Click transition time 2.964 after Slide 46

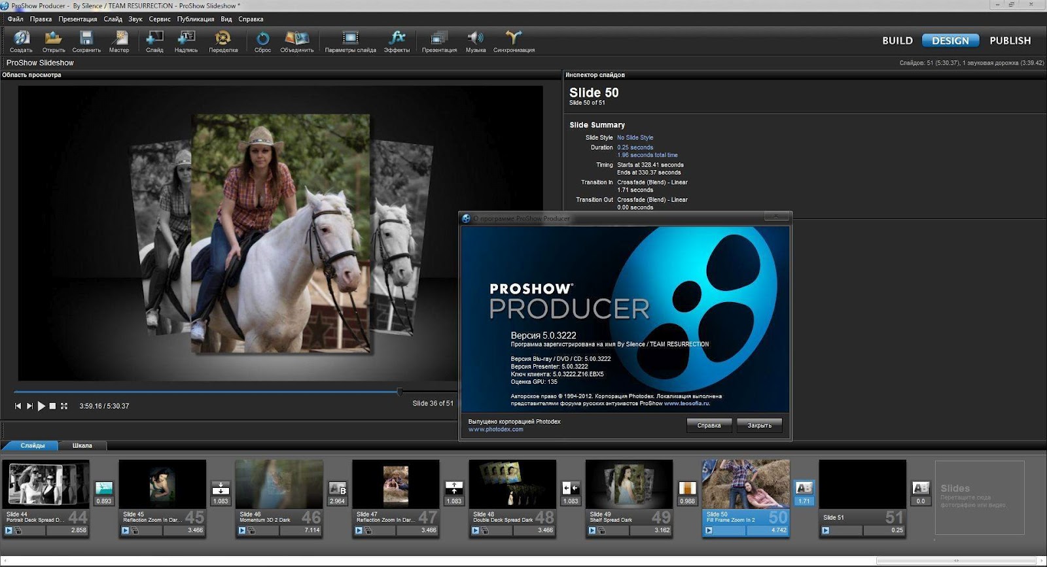click(x=338, y=501)
